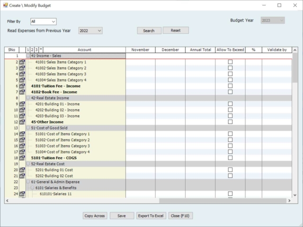The height and width of the screenshot is (227, 303).
Task: Click the row icon for 5202 Building 02 Cost
Action: click(x=22, y=176)
